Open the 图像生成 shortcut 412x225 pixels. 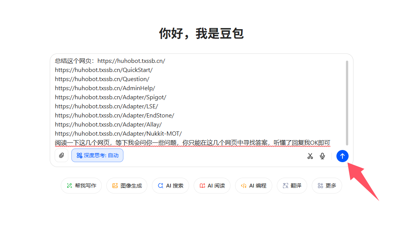pyautogui.click(x=127, y=186)
